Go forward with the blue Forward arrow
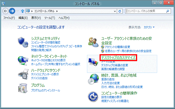Screen dimensions: 175x109 click(12, 11)
